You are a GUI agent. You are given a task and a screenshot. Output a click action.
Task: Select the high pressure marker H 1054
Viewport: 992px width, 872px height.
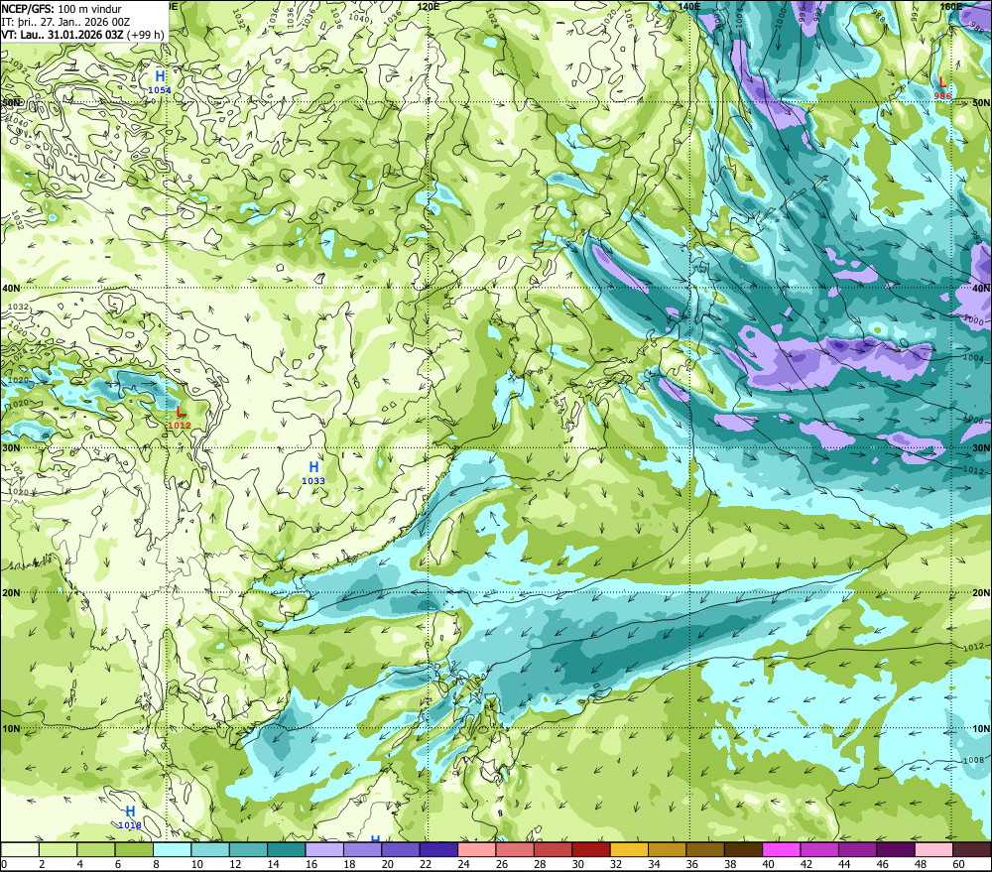160,83
